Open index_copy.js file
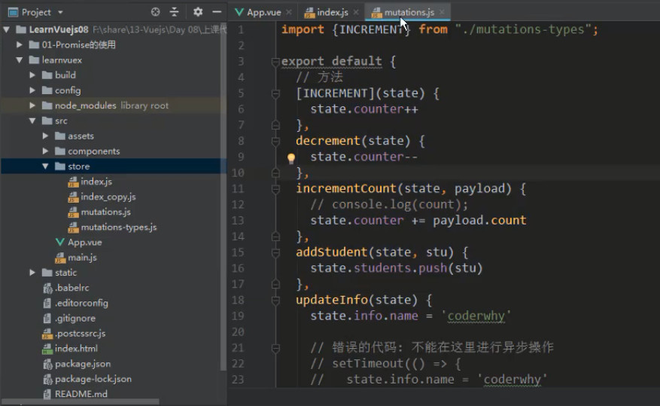The image size is (660, 406). click(x=108, y=197)
